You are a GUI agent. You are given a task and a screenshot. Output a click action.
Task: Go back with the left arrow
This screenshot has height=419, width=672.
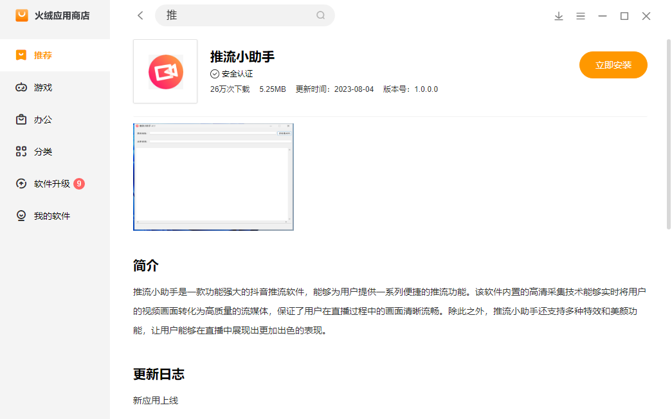tap(140, 16)
